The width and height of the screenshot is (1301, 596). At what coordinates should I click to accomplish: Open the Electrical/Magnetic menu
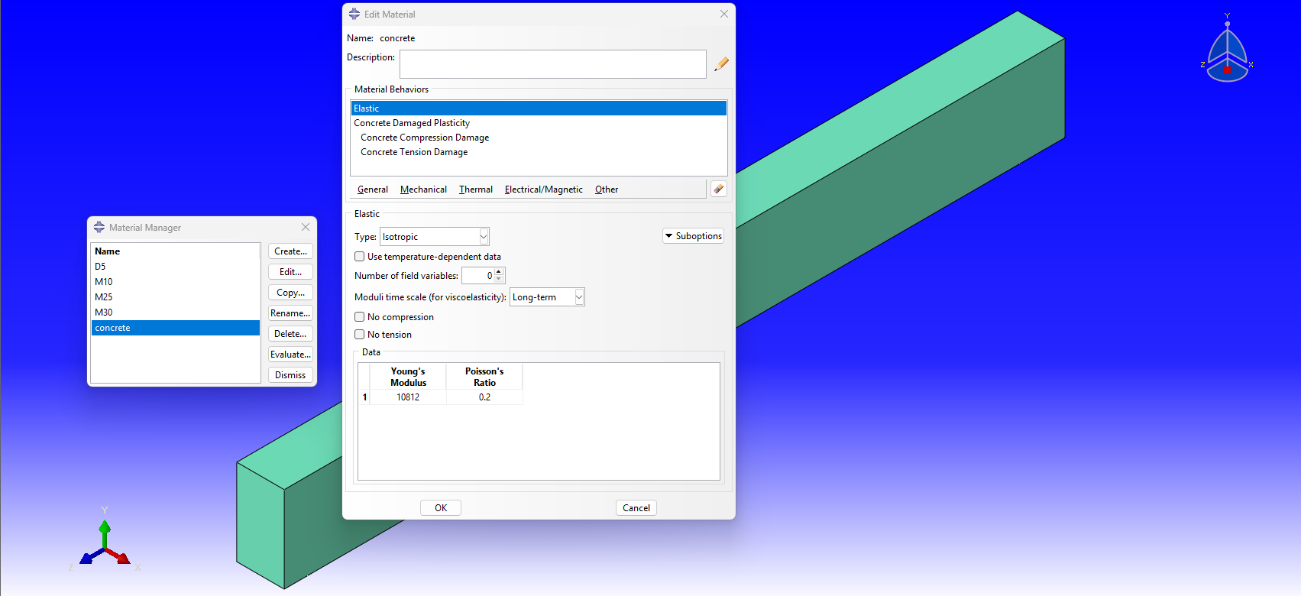[x=543, y=189]
